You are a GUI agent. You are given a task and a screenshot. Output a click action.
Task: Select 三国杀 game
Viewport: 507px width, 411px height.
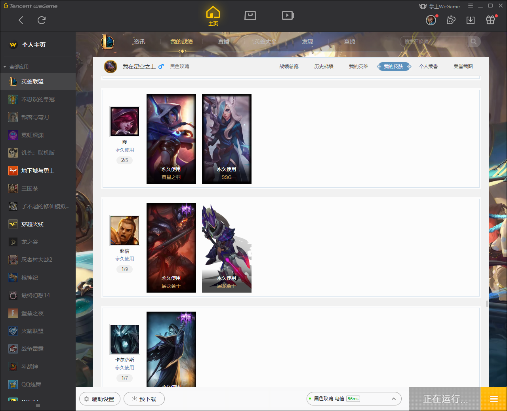(38, 188)
